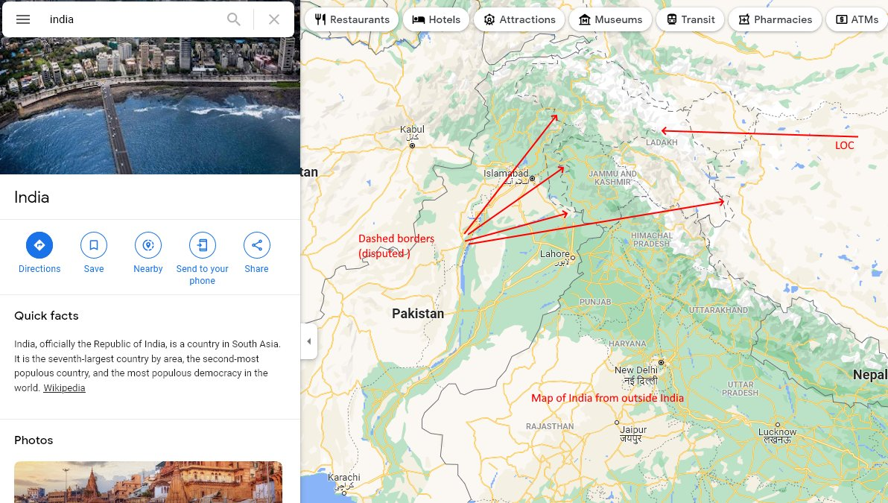Screen dimensions: 888x503
Task: Show Transit places on map
Action: click(691, 19)
